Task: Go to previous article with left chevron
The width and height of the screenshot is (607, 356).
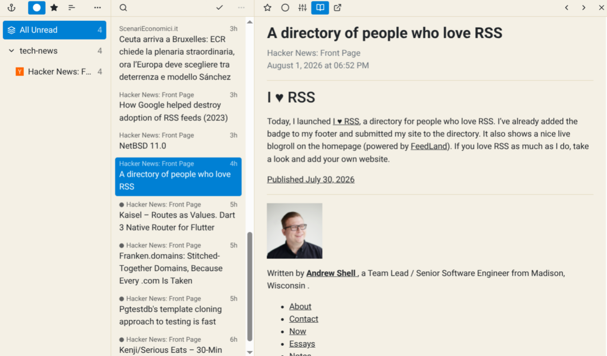Action: coord(567,8)
